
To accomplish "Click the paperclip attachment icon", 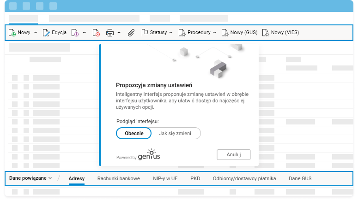I will coord(131,33).
